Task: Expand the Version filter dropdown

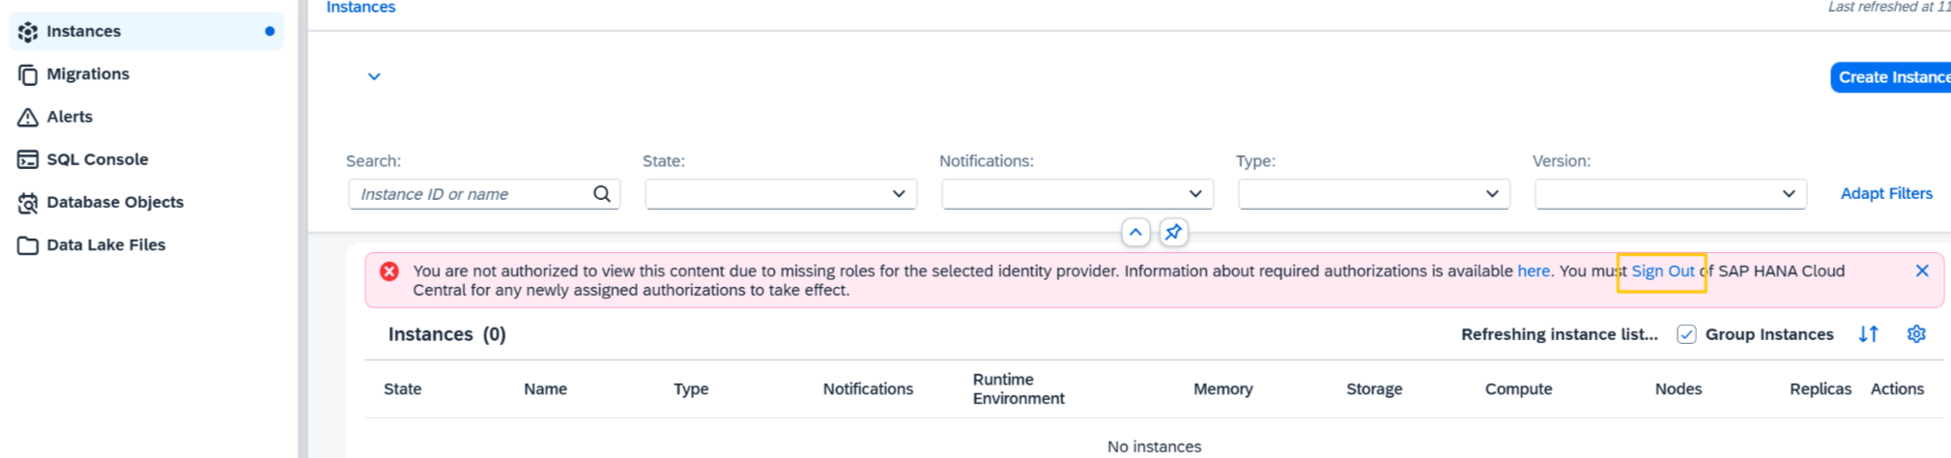Action: click(x=1671, y=194)
